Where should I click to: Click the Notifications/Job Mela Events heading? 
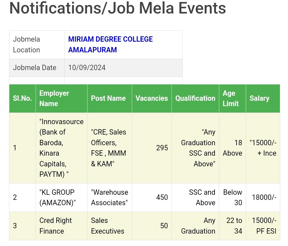click(118, 8)
